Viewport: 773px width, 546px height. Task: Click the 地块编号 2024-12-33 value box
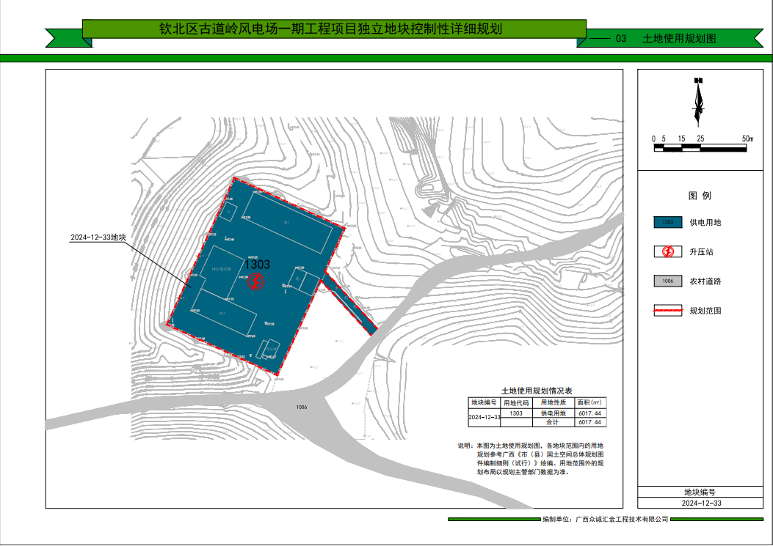[702, 503]
